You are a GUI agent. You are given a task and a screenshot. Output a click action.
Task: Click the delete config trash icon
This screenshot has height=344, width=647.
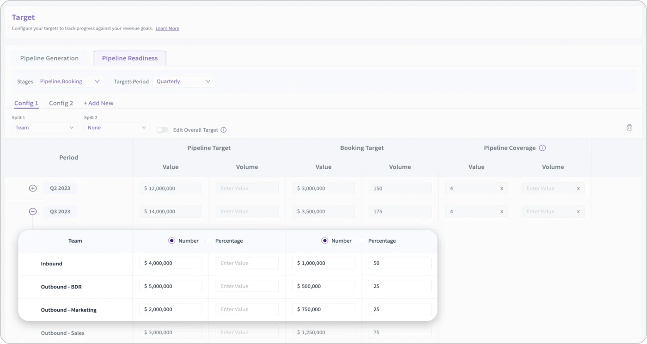[629, 128]
